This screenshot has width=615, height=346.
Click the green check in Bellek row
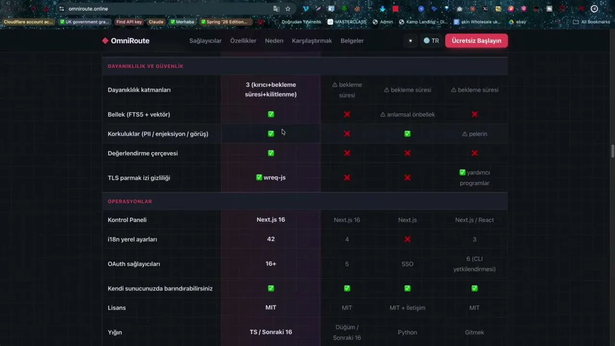271,114
